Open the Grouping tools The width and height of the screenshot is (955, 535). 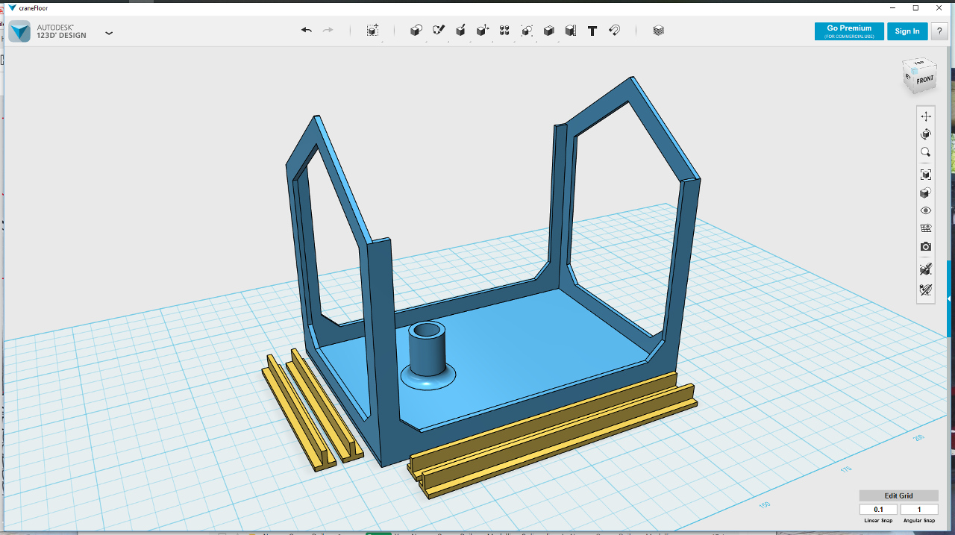[x=527, y=31]
